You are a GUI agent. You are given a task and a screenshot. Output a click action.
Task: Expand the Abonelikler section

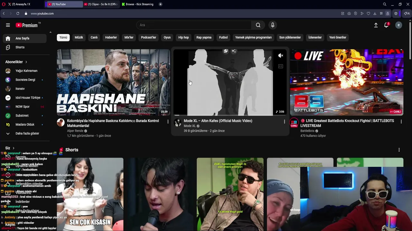coord(16,62)
